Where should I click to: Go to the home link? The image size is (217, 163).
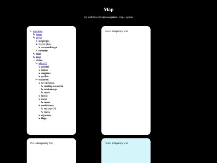point(39,35)
